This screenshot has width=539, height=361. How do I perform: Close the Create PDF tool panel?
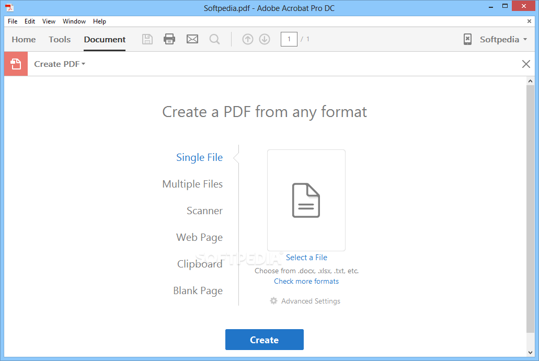pos(526,64)
